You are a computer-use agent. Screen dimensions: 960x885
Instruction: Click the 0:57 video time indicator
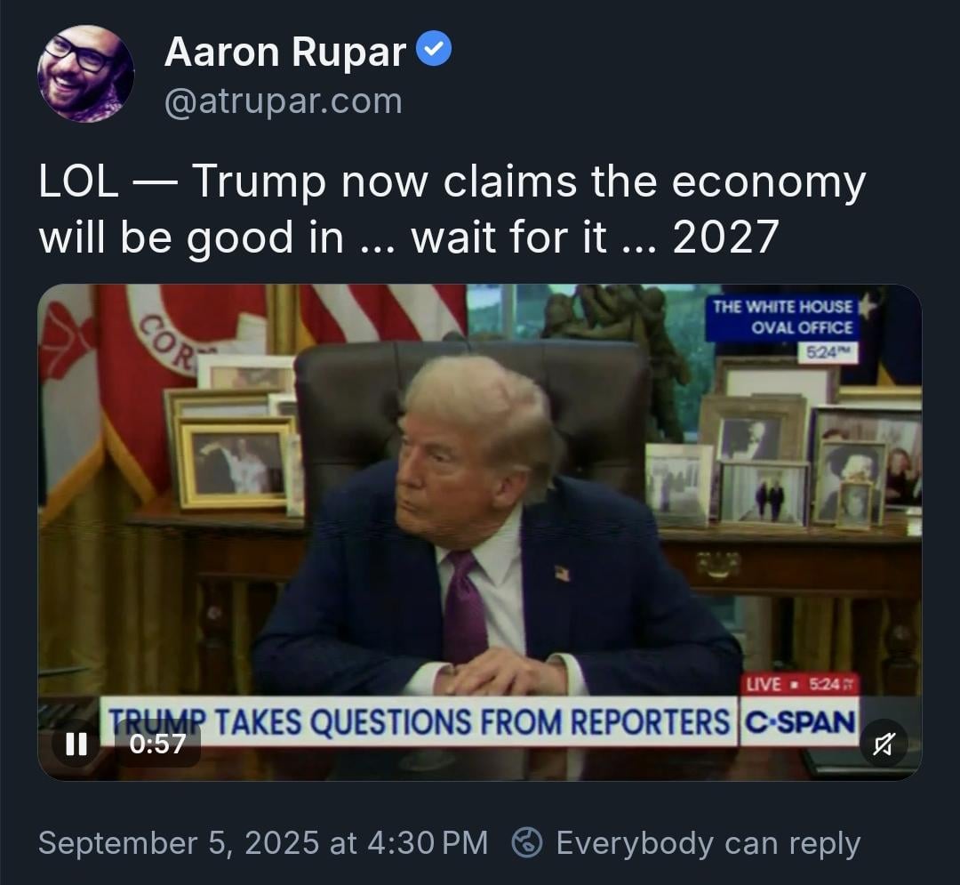point(158,744)
